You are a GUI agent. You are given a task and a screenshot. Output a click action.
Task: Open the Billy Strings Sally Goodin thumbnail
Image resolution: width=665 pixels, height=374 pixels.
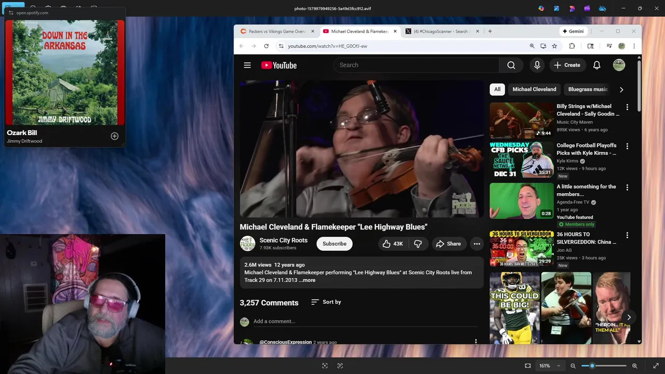pyautogui.click(x=522, y=120)
